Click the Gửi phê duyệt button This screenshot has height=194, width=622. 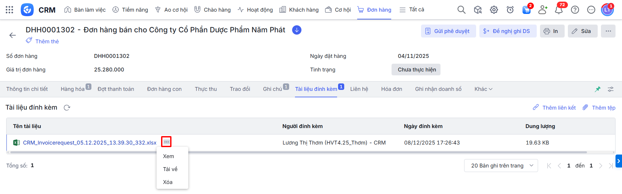tap(448, 31)
